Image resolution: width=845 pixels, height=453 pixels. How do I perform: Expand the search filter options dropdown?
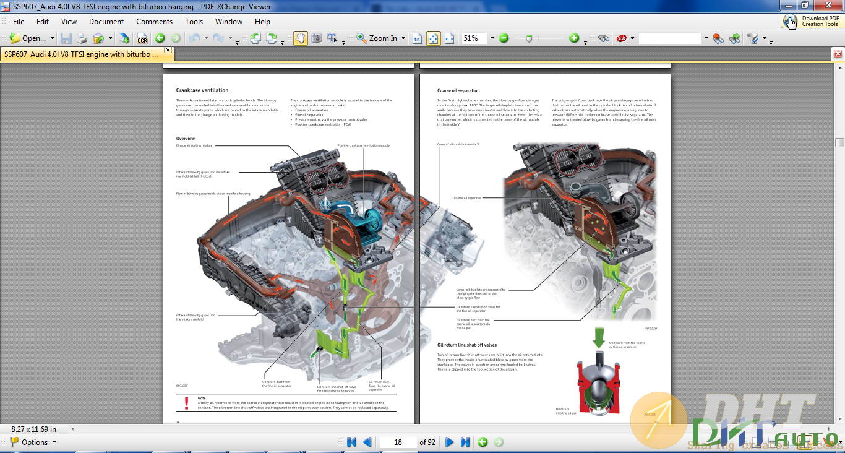pyautogui.click(x=764, y=38)
